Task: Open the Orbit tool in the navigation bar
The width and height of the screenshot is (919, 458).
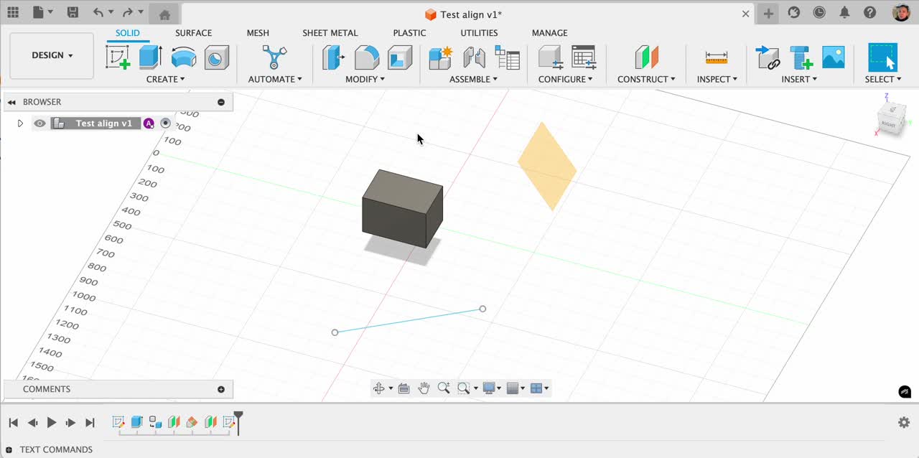Action: coord(380,388)
